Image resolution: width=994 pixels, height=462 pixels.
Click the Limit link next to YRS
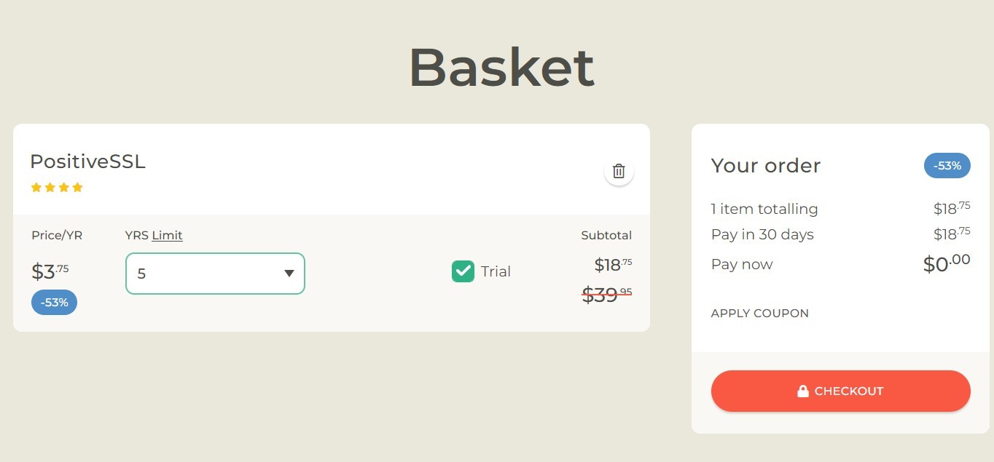coord(167,235)
